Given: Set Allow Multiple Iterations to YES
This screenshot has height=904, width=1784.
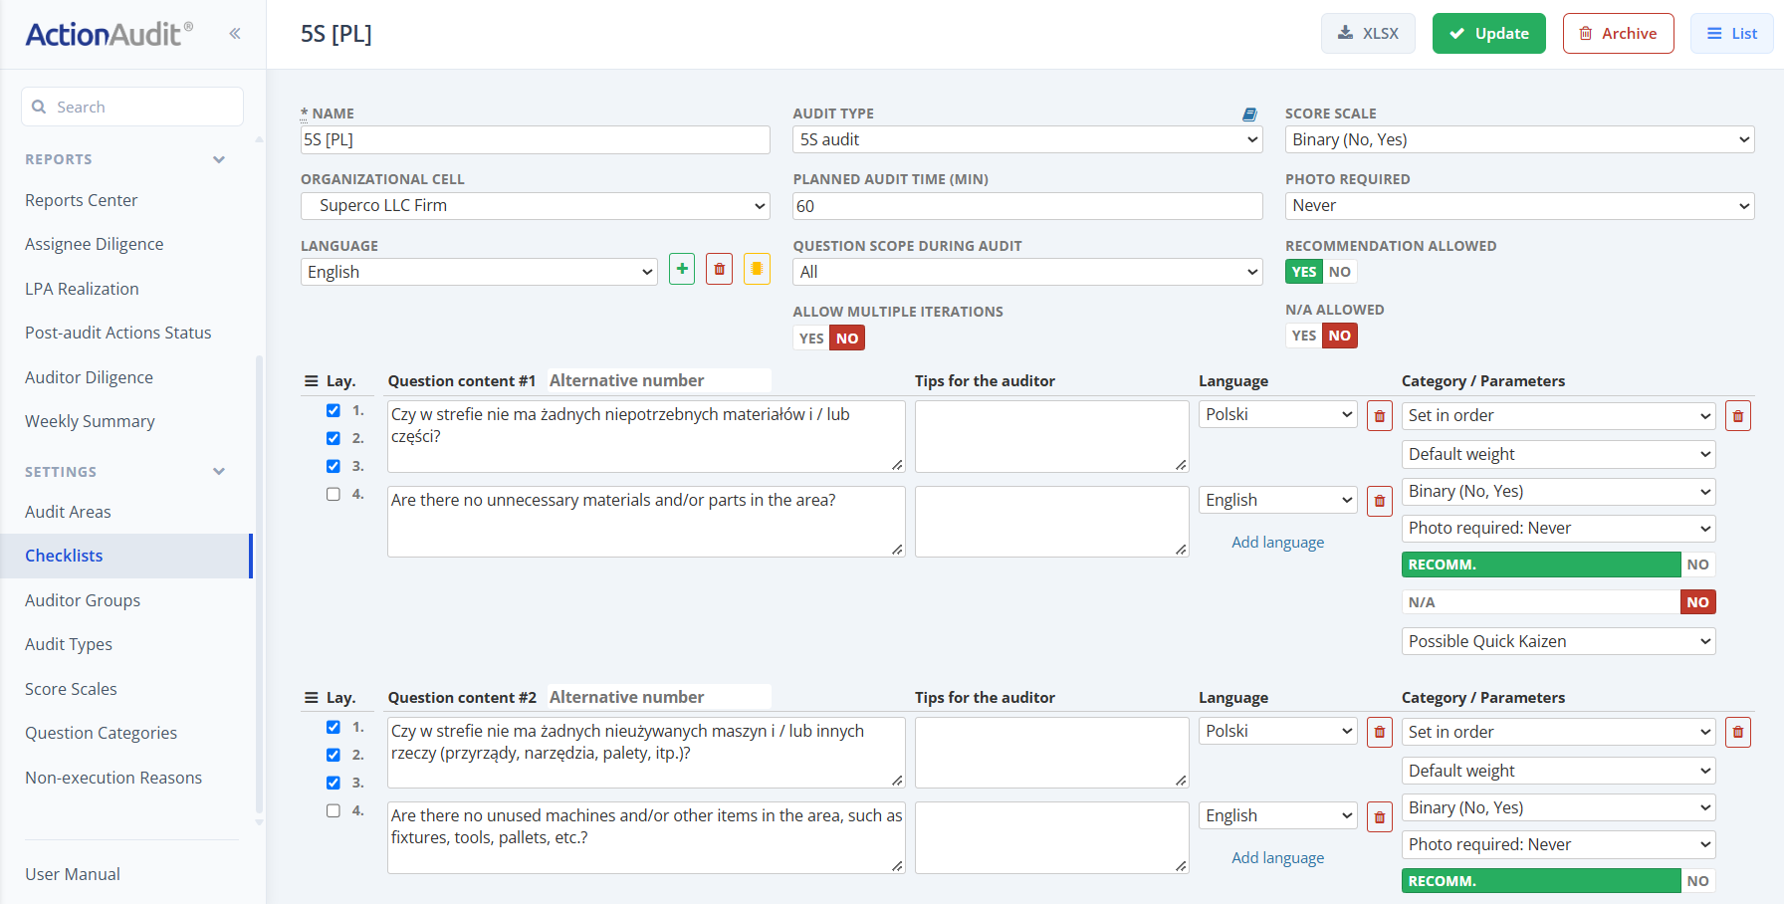Looking at the screenshot, I should pos(811,339).
